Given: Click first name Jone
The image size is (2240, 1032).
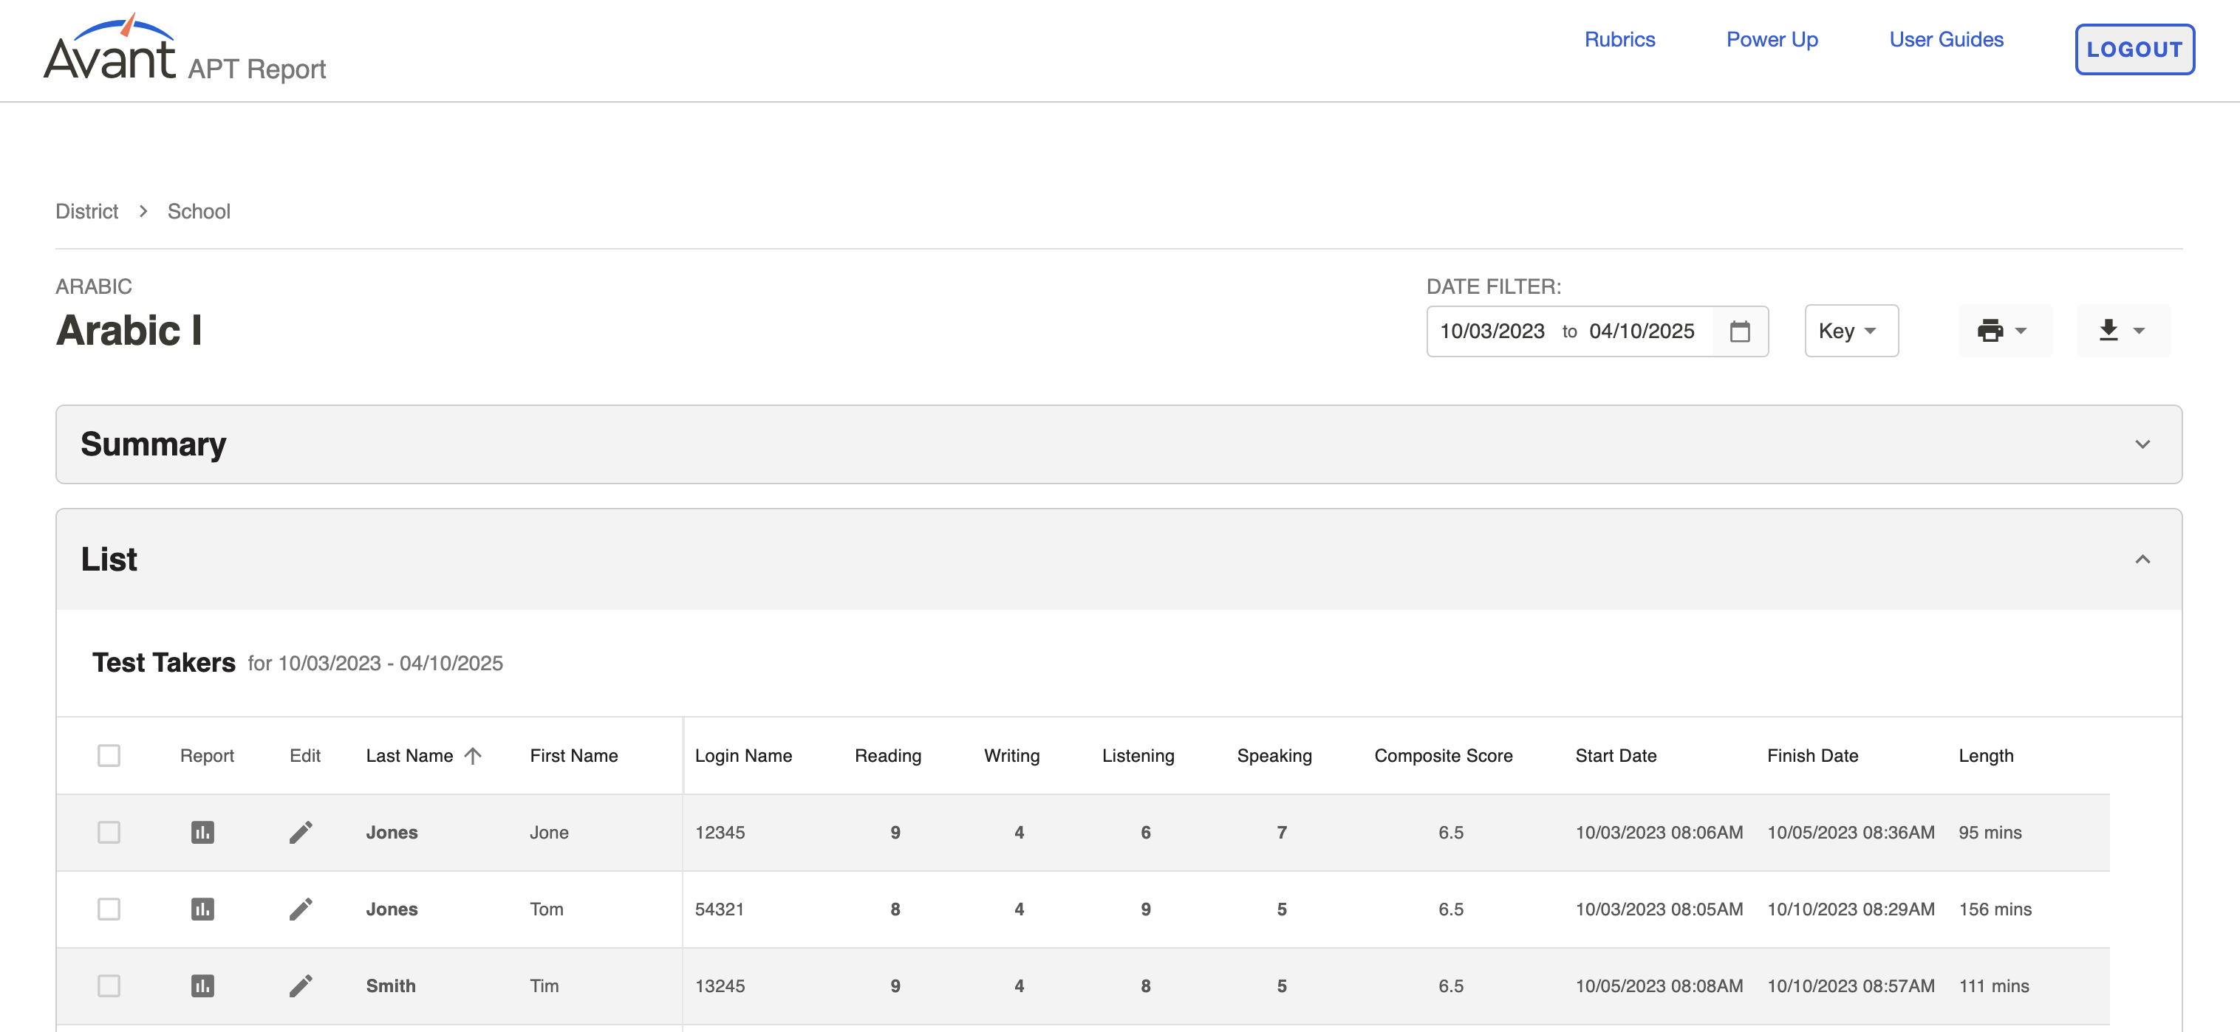Looking at the screenshot, I should [x=549, y=832].
